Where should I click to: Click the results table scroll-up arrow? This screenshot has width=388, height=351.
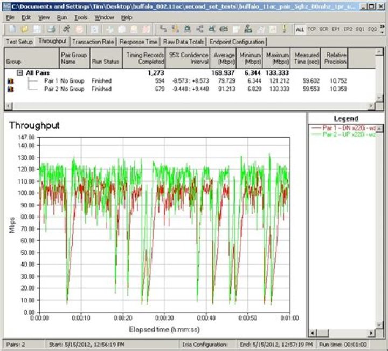click(379, 51)
